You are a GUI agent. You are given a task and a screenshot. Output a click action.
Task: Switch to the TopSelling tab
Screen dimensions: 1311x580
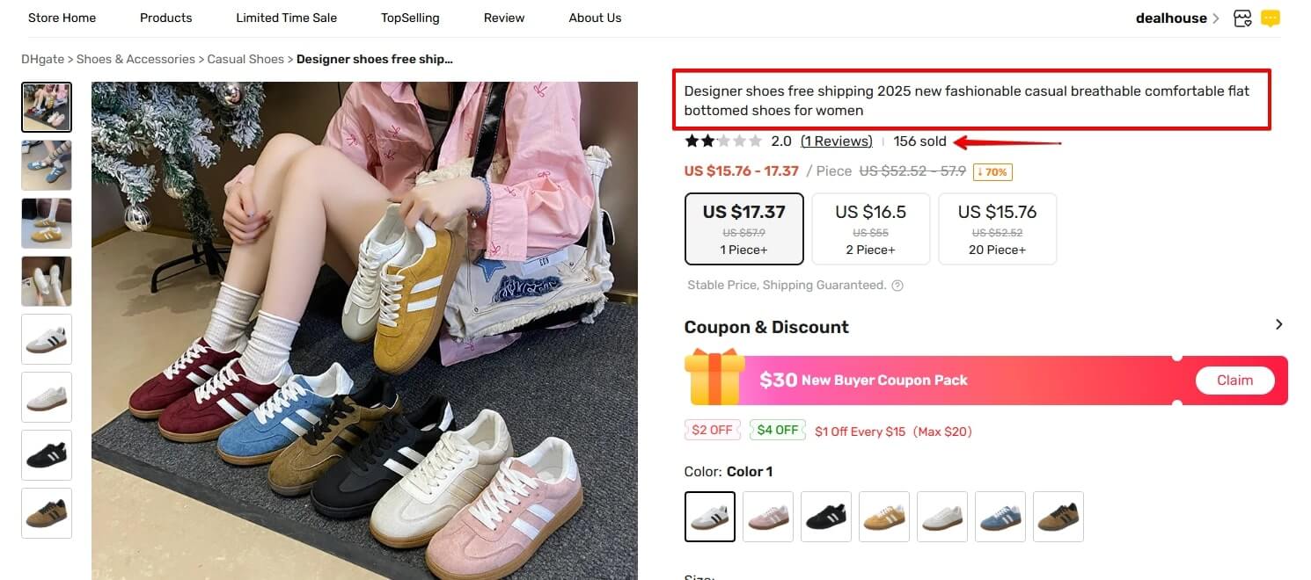point(410,18)
